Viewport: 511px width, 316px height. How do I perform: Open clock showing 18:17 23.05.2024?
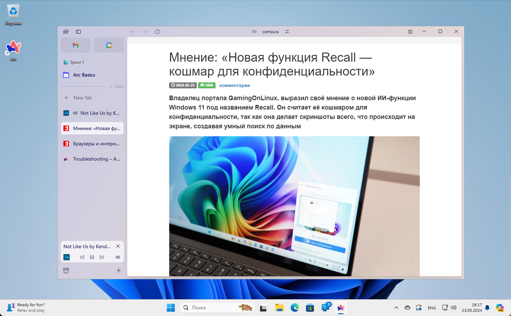click(x=472, y=307)
